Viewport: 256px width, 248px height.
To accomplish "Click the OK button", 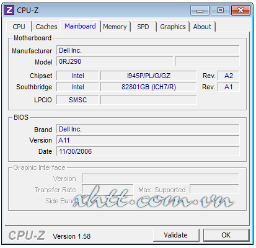I will tap(226, 235).
